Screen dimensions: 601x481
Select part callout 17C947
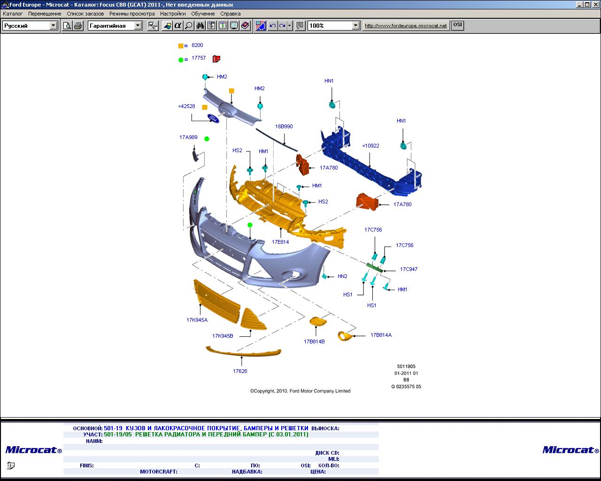point(408,269)
